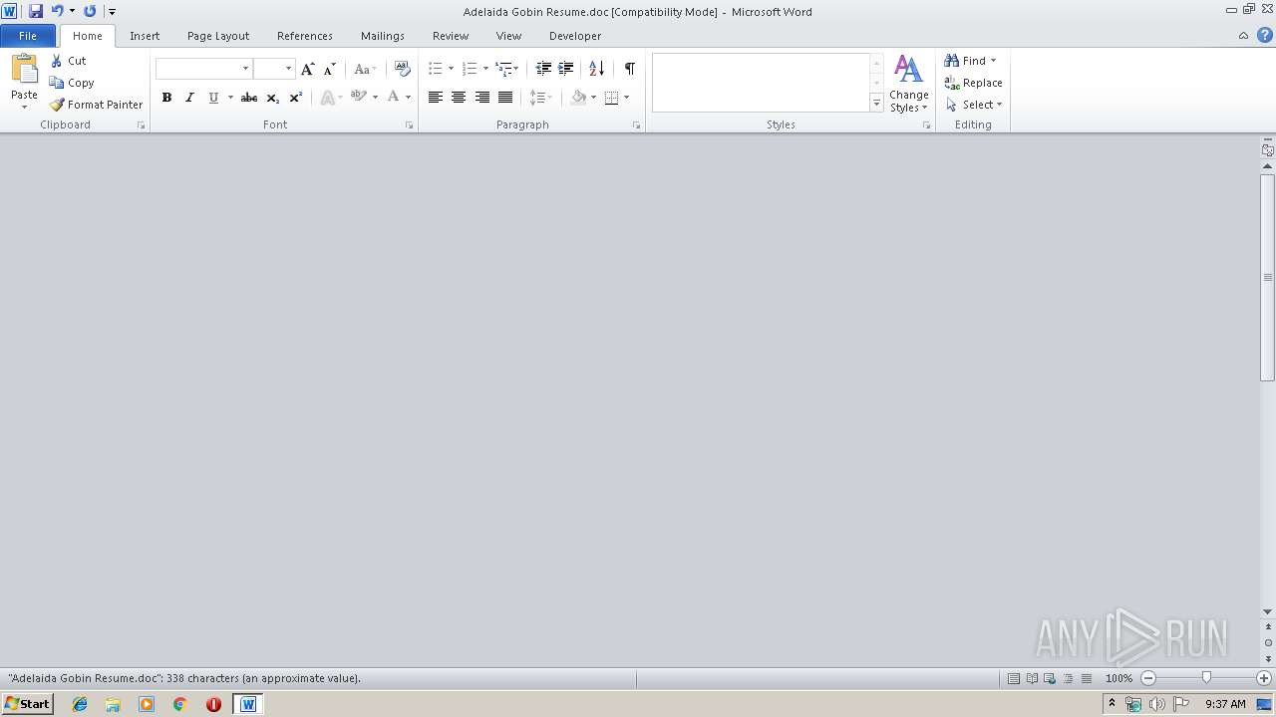
Task: Expand the Styles gallery More arrow
Action: click(x=876, y=103)
